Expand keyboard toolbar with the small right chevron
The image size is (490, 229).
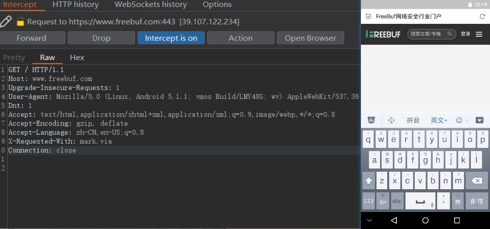tap(466, 120)
